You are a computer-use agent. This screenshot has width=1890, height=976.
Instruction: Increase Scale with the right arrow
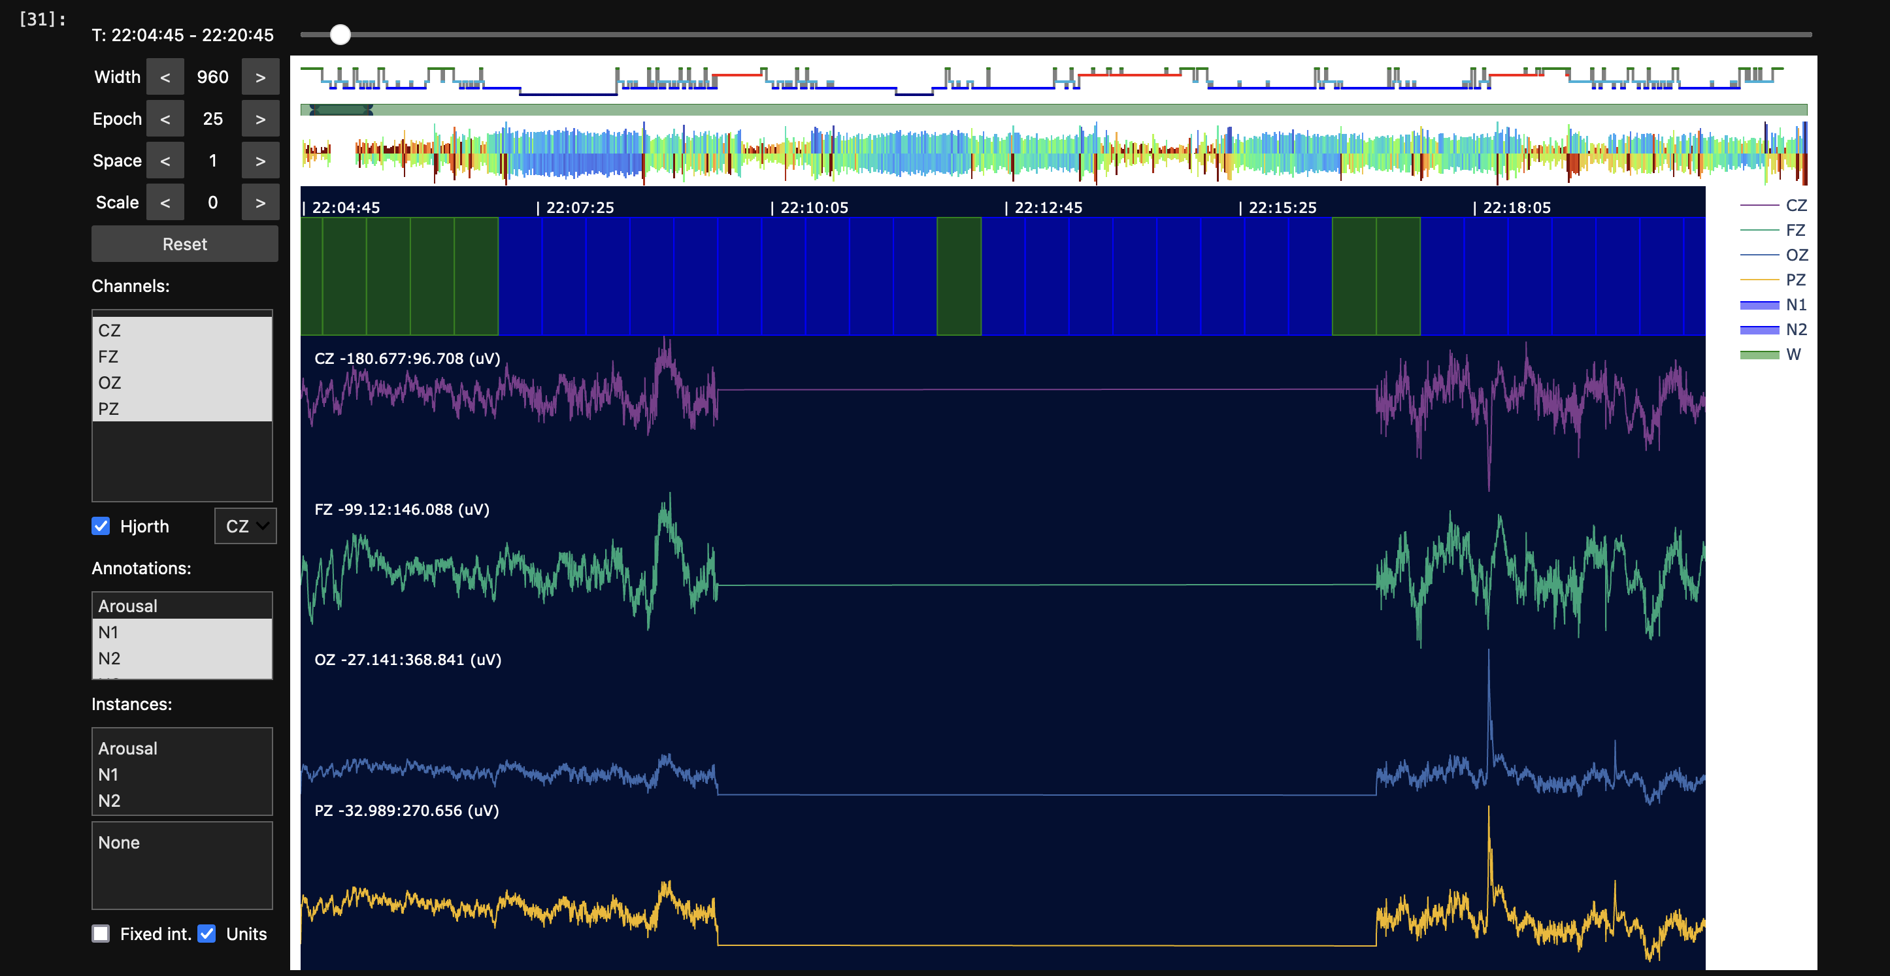(x=259, y=203)
